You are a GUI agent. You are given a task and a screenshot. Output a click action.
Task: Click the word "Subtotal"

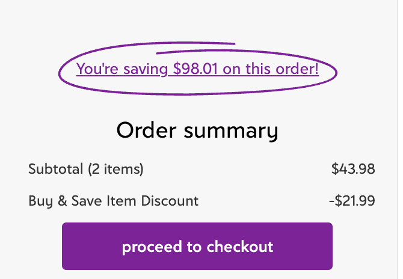pos(56,170)
